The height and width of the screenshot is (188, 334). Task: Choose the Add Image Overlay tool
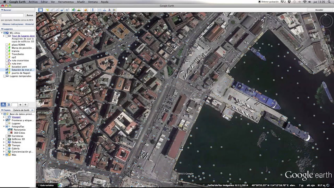pos(62,10)
